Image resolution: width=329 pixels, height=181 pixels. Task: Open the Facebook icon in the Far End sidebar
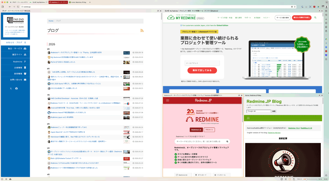coord(16,88)
